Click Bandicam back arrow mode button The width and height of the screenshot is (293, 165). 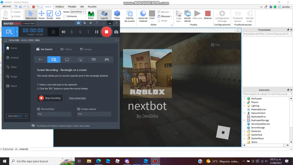point(41,59)
